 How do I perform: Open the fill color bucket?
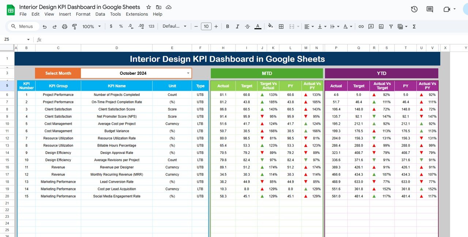271,26
